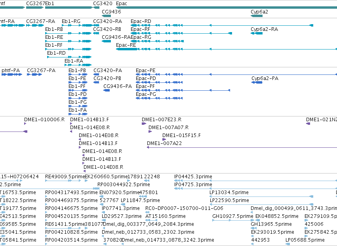The width and height of the screenshot is (337, 246).
Task: Select the Eb1 gene arrow glyph
Action: point(69,8)
